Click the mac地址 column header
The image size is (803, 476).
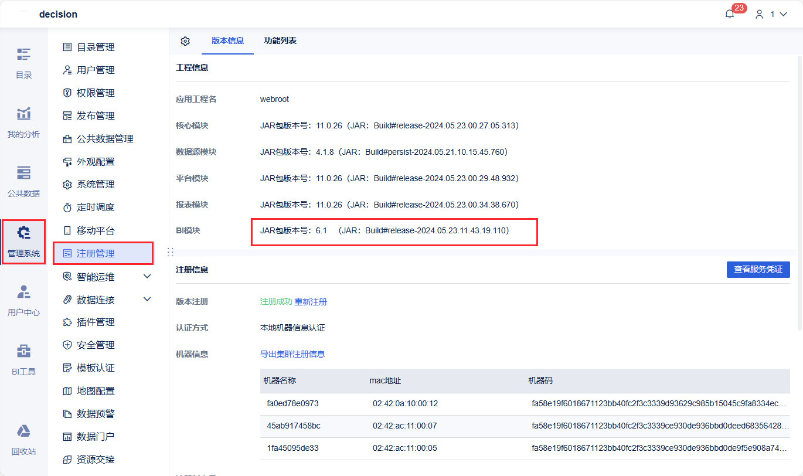[x=385, y=381]
